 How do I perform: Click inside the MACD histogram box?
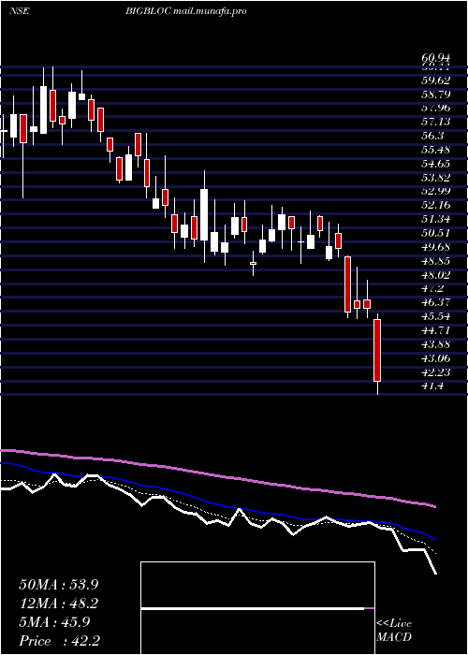click(x=257, y=608)
